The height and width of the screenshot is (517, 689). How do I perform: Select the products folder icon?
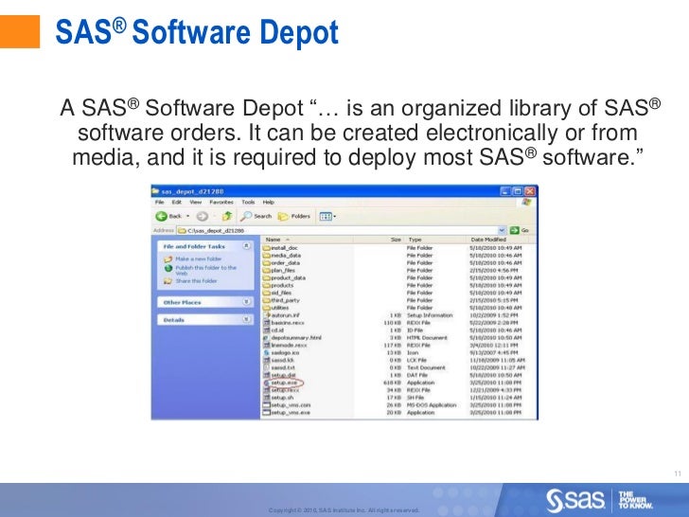[x=267, y=285]
